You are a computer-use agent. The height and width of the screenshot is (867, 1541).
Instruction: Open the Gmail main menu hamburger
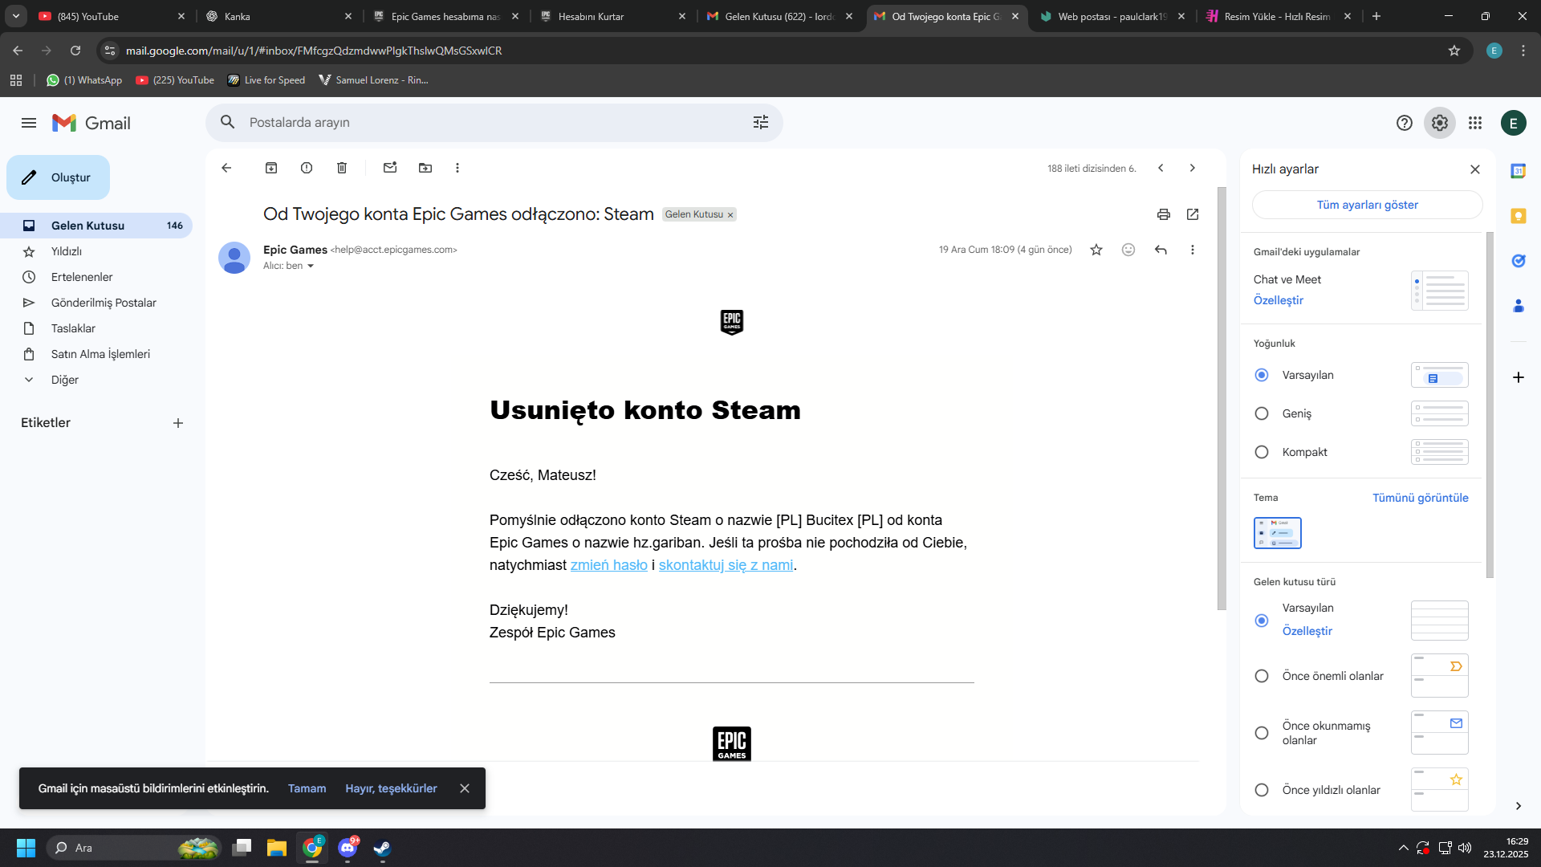coord(29,123)
